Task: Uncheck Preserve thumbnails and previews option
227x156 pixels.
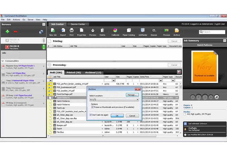Action: pos(93,107)
